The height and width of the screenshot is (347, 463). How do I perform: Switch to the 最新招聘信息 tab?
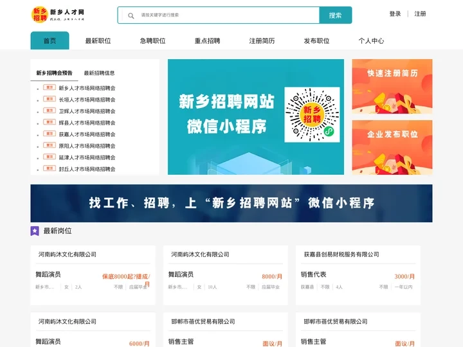click(99, 73)
